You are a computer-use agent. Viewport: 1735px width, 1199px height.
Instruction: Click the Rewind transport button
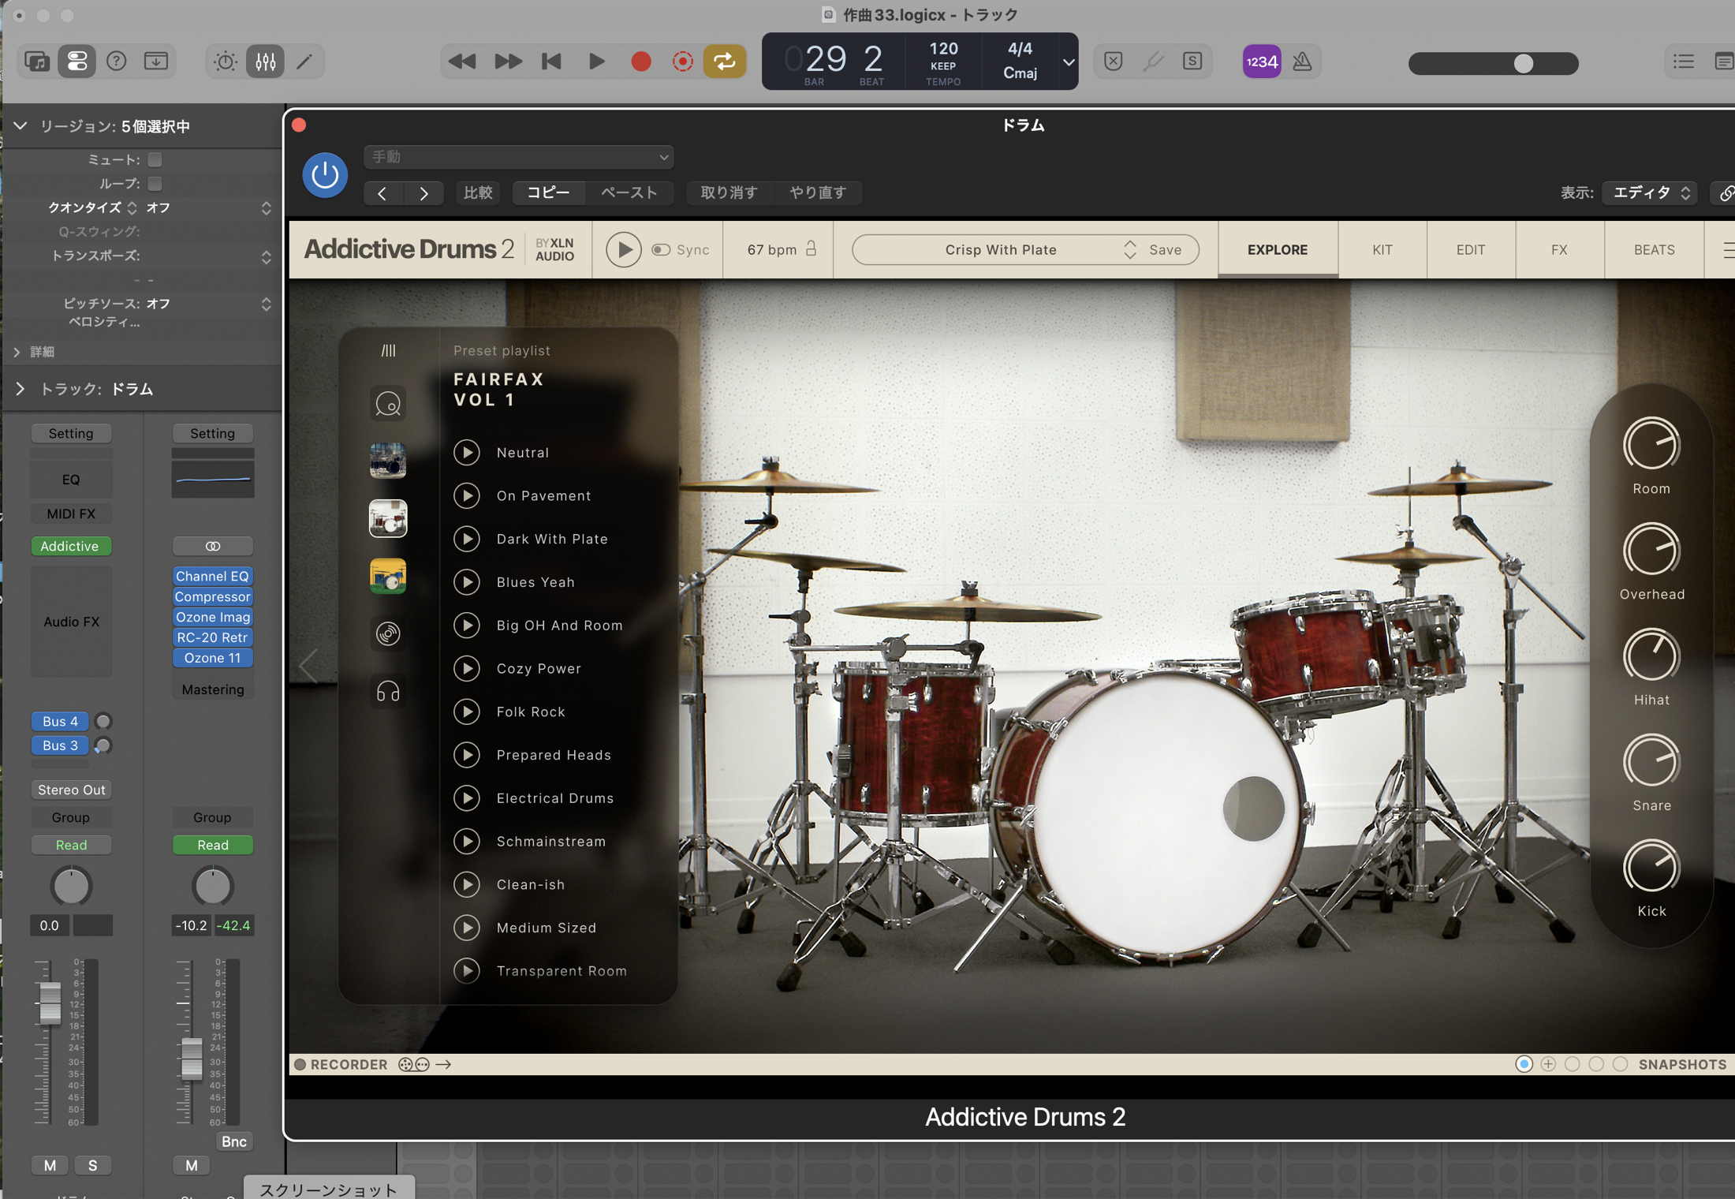tap(462, 62)
